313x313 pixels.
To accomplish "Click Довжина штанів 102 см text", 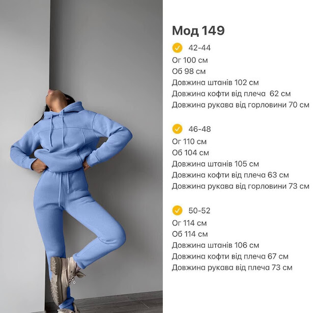I will click(x=215, y=82).
